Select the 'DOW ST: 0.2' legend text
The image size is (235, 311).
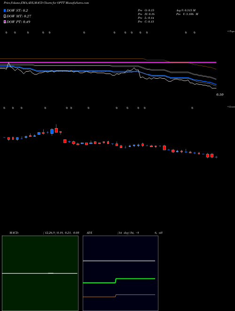pyautogui.click(x=17, y=10)
